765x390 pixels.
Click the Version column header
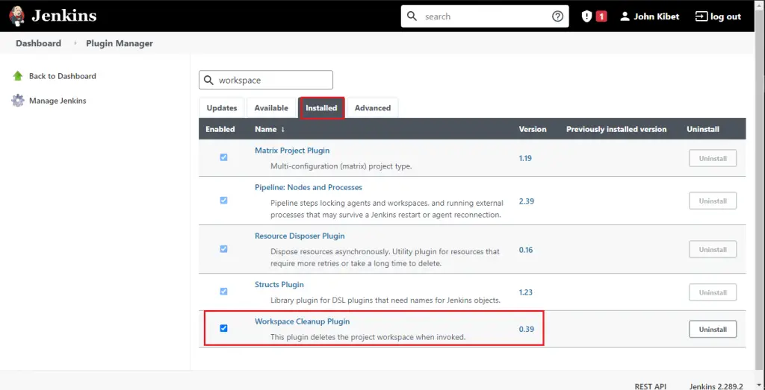(532, 129)
